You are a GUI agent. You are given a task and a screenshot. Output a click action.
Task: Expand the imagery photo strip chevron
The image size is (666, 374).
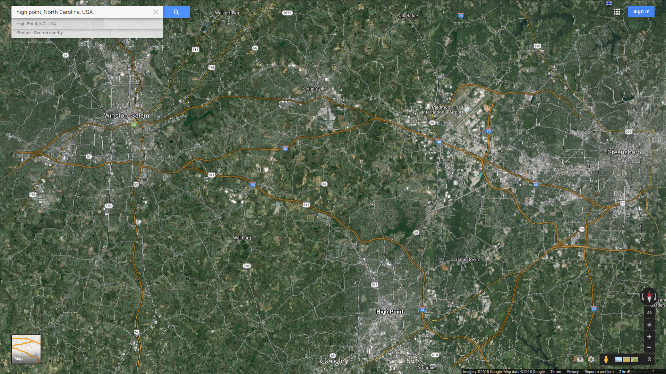[x=649, y=359]
